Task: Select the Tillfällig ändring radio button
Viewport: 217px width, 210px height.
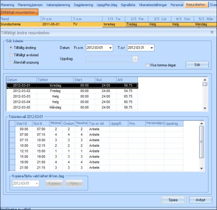Action: tap(11, 47)
